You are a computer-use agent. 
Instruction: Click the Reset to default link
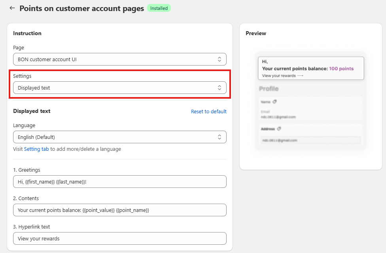pyautogui.click(x=208, y=112)
